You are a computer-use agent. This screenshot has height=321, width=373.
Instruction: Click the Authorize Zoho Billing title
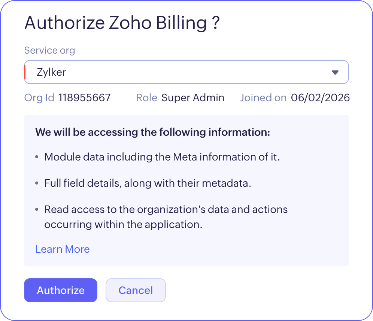point(122,23)
